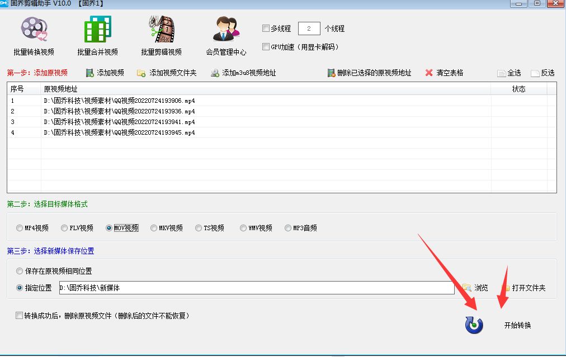The height and width of the screenshot is (357, 566).
Task: Choose 保存在原视频相同位置 radio option
Action: click(20, 271)
